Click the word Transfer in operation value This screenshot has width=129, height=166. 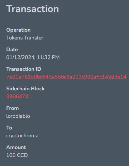pos(34,38)
